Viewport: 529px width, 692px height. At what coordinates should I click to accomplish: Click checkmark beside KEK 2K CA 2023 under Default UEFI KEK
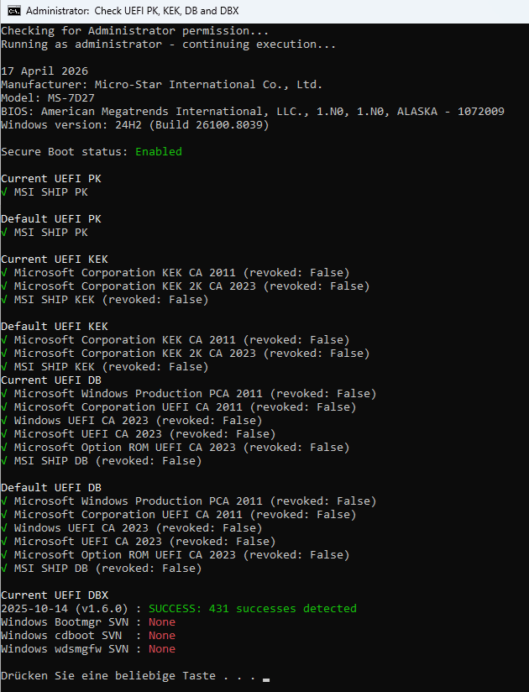click(4, 354)
